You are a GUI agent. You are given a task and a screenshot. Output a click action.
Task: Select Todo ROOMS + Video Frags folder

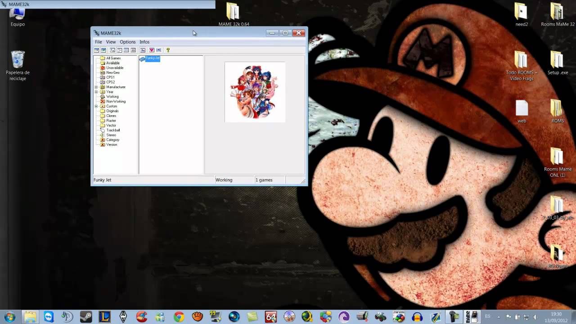point(522,66)
